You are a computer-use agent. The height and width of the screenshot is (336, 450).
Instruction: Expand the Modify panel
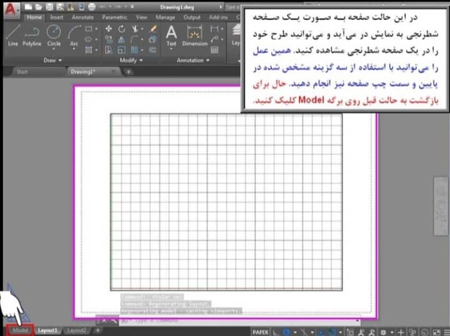pos(131,60)
